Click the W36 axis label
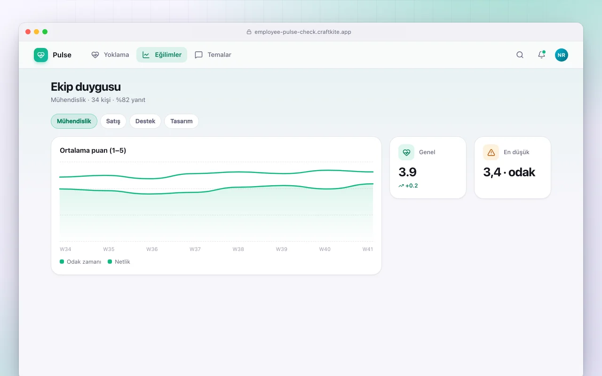Screen dimensions: 602x376 pyautogui.click(x=152, y=249)
